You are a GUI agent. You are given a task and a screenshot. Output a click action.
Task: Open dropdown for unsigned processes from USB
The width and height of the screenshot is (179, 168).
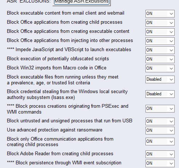(160, 121)
